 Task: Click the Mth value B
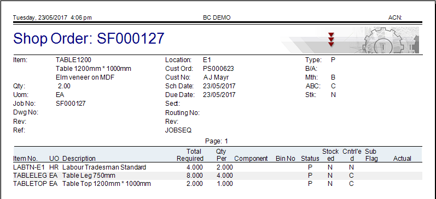pos(333,77)
